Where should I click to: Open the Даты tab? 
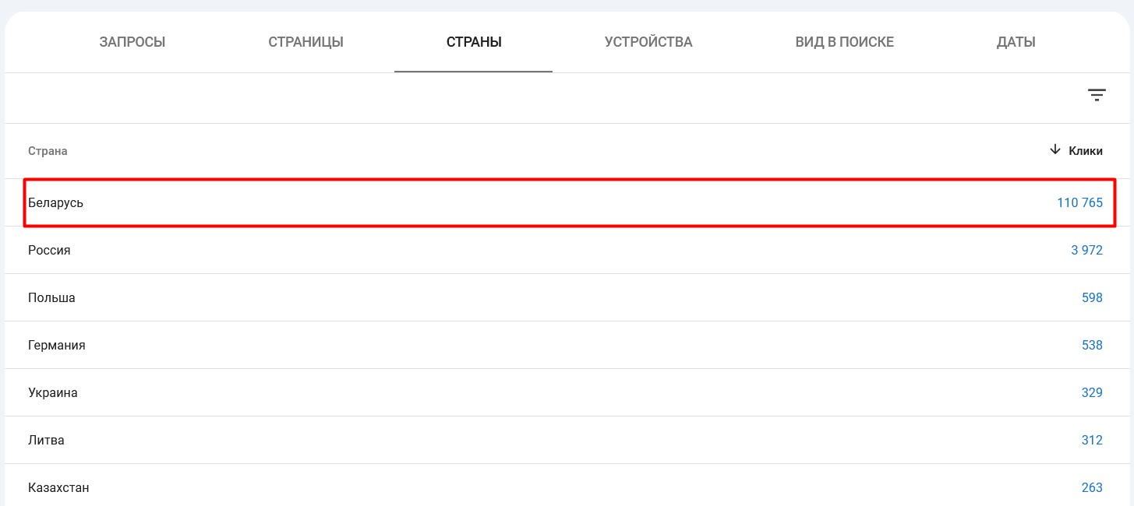1016,42
